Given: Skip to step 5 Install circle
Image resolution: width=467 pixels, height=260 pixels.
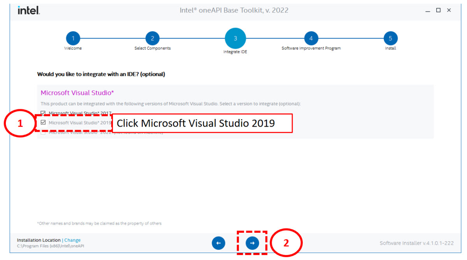Looking at the screenshot, I should coord(390,38).
